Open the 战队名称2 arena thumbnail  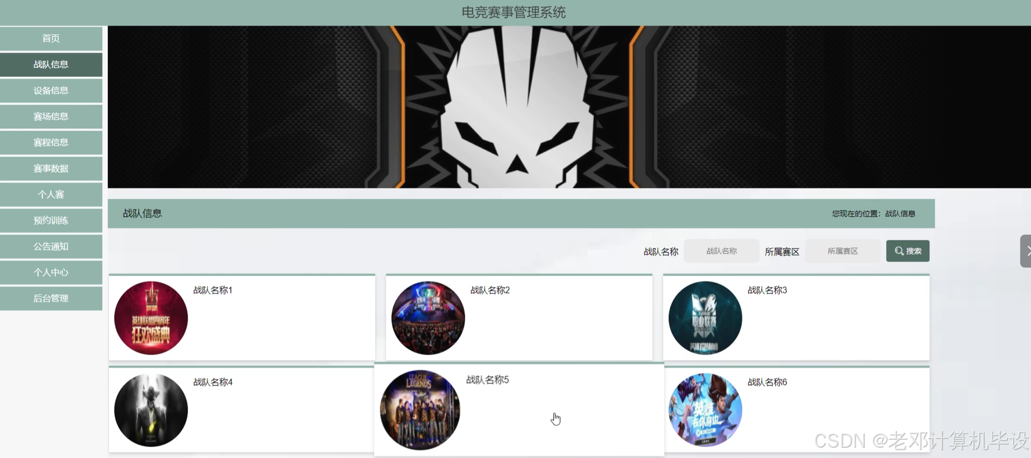click(x=428, y=318)
